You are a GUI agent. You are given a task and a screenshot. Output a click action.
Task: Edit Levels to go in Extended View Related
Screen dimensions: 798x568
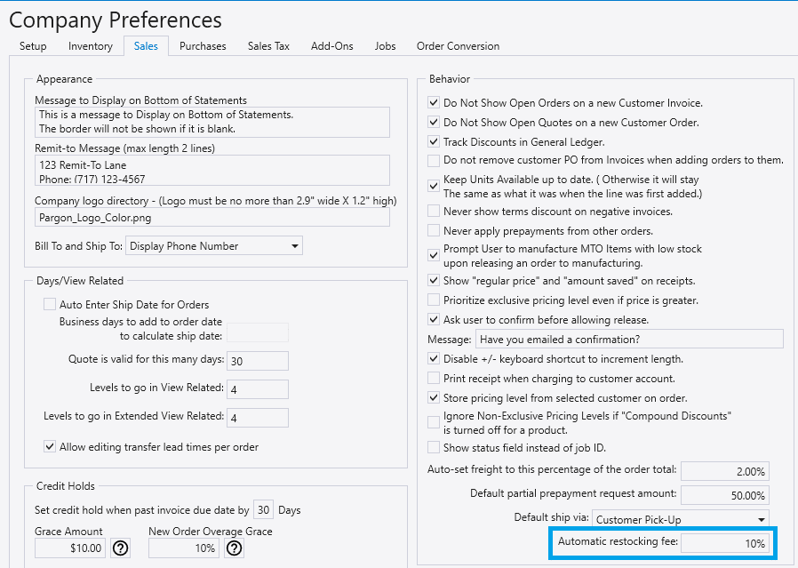[258, 418]
